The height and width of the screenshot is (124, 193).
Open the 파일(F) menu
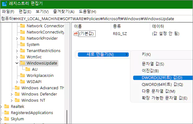[8, 12]
